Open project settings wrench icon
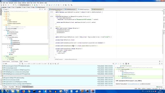The image size is (165, 93). 64,5
